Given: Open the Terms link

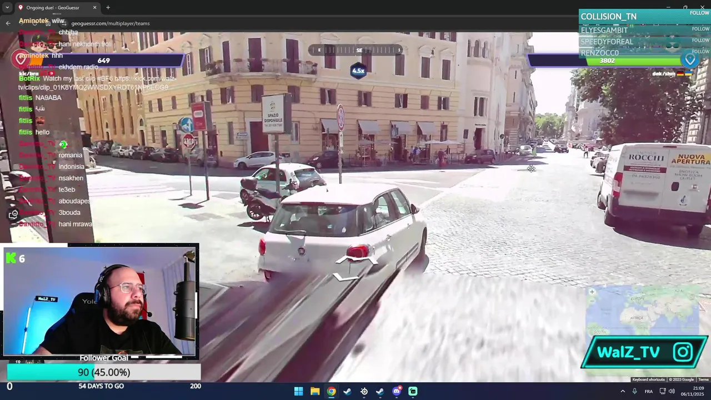Looking at the screenshot, I should point(703,379).
